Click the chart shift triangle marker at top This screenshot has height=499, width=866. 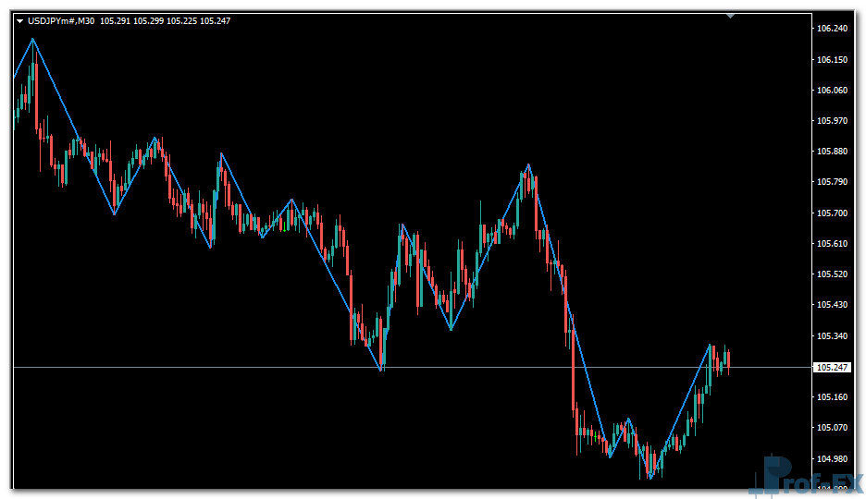point(731,16)
